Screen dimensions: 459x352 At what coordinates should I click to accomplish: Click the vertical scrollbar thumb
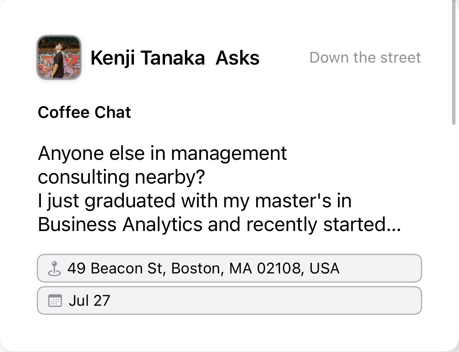click(454, 62)
